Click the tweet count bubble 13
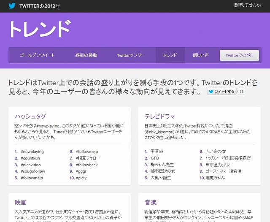 [241, 92]
